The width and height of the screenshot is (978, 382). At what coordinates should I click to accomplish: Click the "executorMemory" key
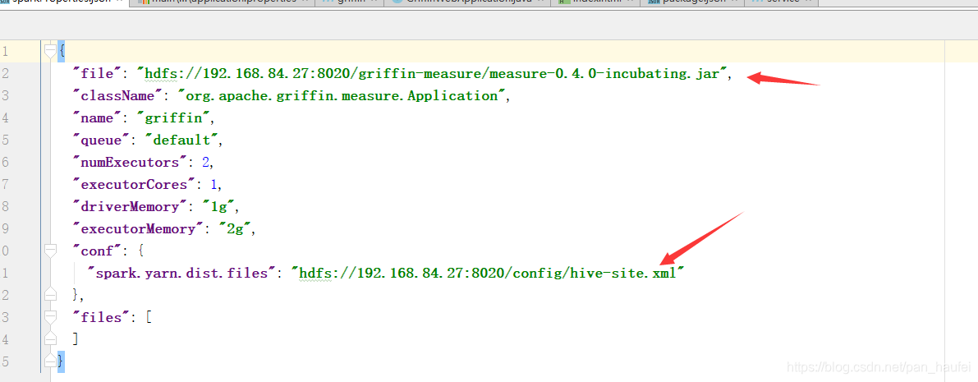(138, 229)
